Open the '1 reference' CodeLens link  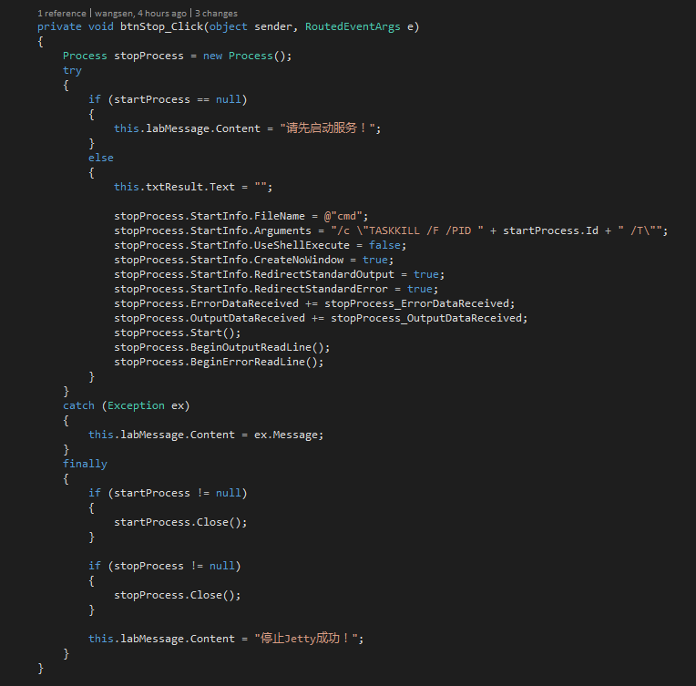pyautogui.click(x=62, y=14)
